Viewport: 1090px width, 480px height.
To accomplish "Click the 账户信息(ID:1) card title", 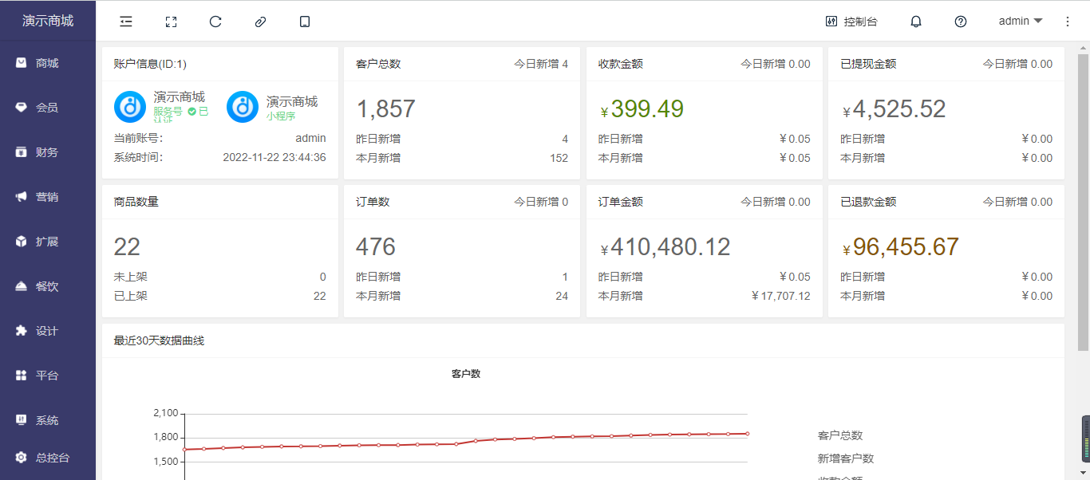I will (x=150, y=64).
